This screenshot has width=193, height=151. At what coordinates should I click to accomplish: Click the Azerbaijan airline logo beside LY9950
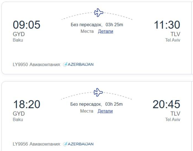pos(78,64)
